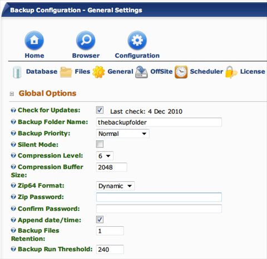Click the Backup Run Threshold label
The height and width of the screenshot is (259, 267).
click(x=55, y=249)
